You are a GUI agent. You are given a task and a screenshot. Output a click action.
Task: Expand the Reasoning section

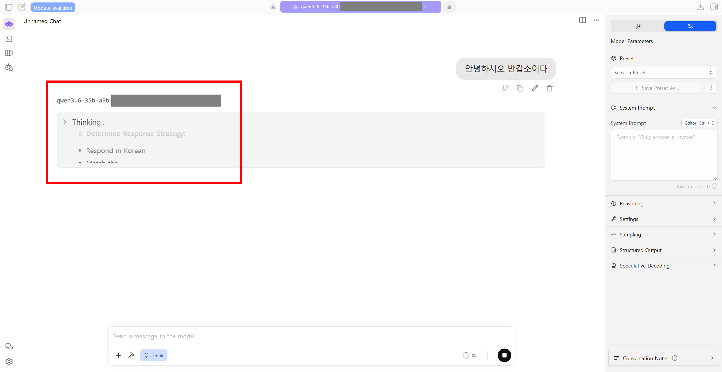click(x=664, y=203)
